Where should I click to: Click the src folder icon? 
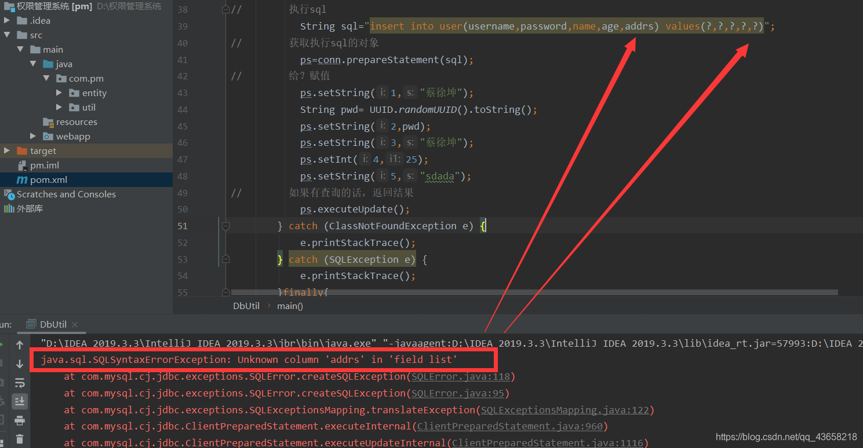click(22, 35)
